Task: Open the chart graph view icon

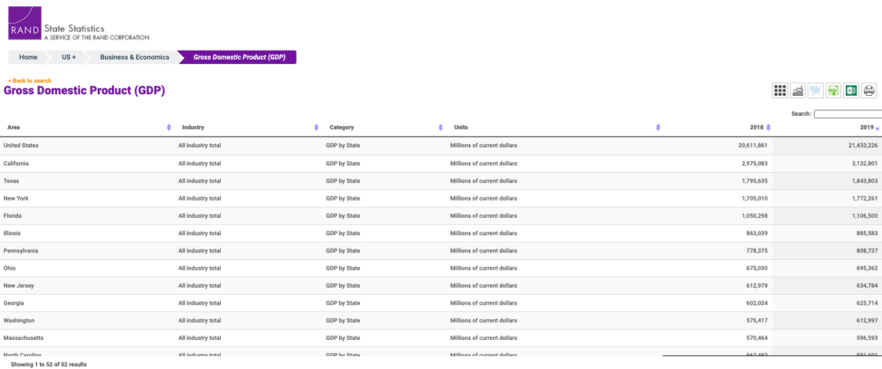Action: coord(798,91)
